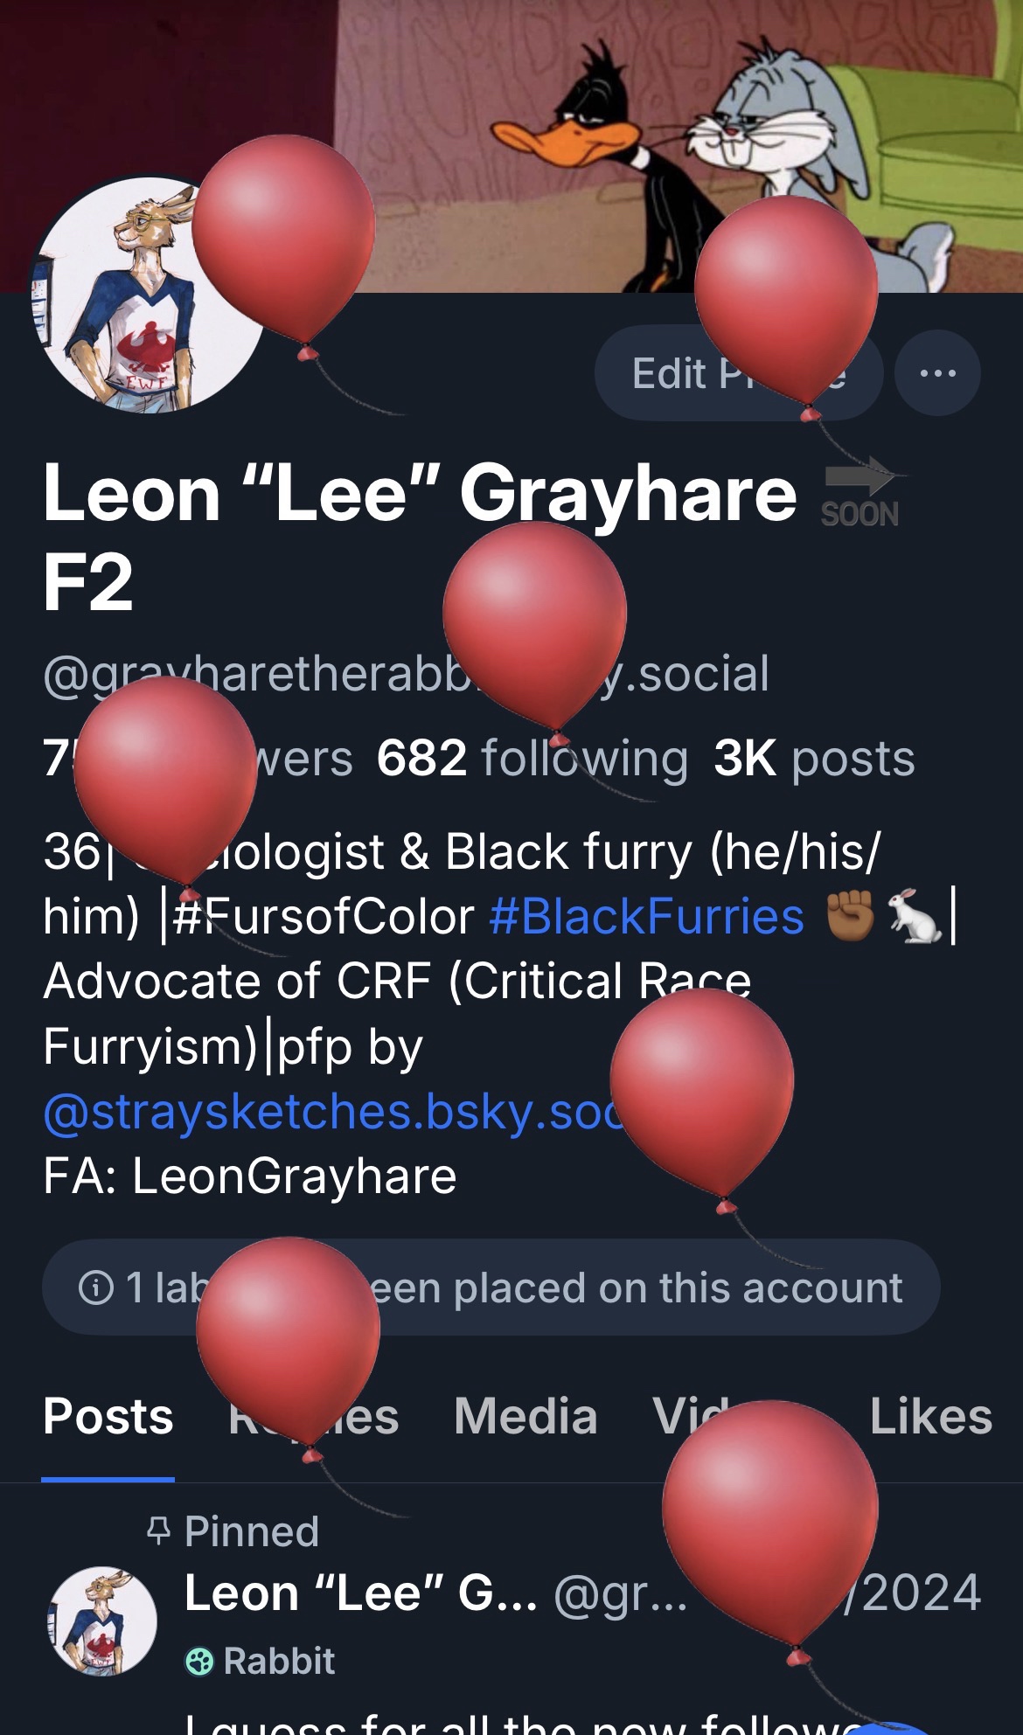Select the Posts tab
The image size is (1023, 1735).
click(x=108, y=1416)
